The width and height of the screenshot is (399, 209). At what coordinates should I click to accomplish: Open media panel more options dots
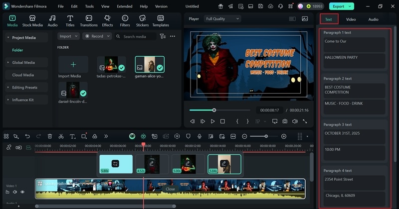click(173, 36)
